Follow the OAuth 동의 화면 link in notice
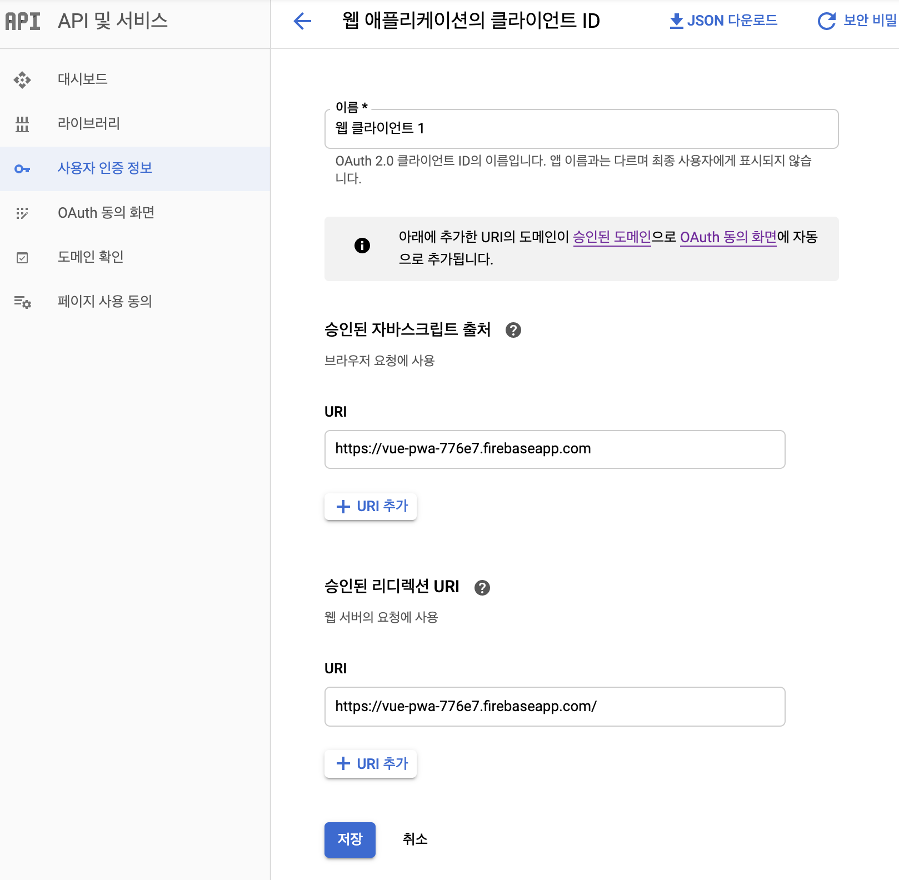The image size is (899, 880). pos(728,237)
